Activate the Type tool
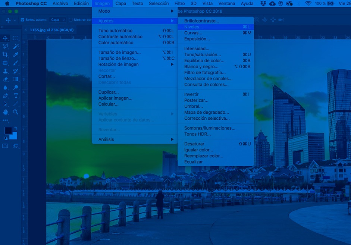The height and width of the screenshot is (245, 351). tap(16, 96)
